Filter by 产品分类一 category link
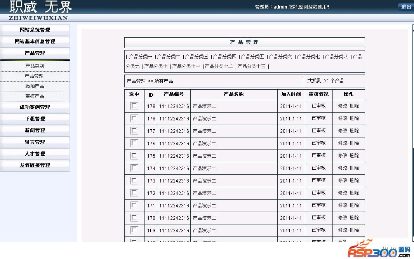Image resolution: width=414 pixels, height=259 pixels. 141,57
